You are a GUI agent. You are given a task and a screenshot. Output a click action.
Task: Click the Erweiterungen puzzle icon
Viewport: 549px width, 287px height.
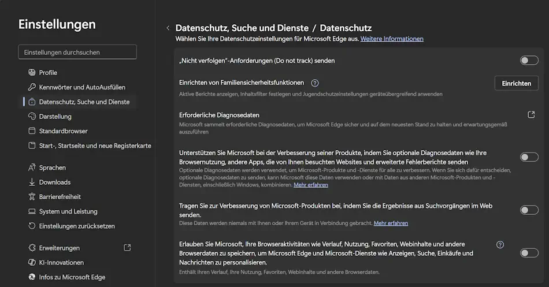[x=32, y=248]
